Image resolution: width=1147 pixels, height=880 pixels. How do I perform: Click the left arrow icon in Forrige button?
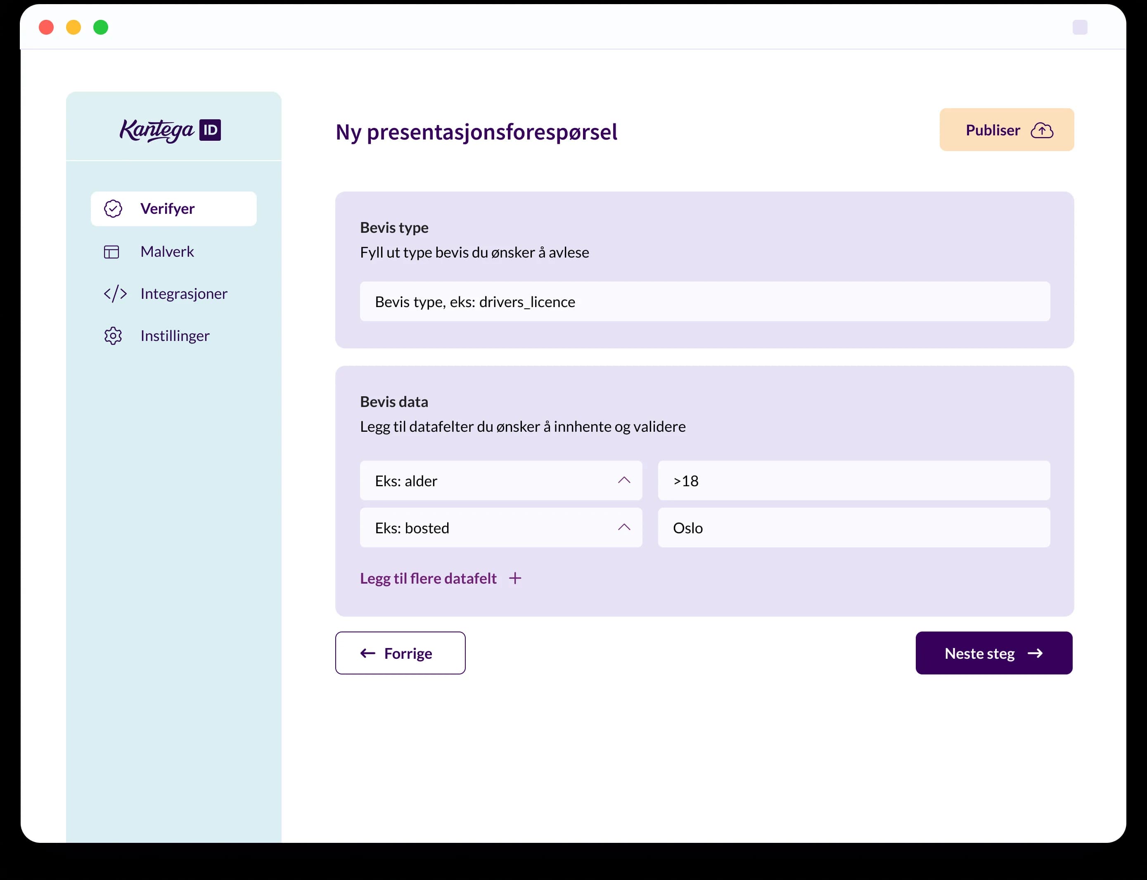[367, 653]
